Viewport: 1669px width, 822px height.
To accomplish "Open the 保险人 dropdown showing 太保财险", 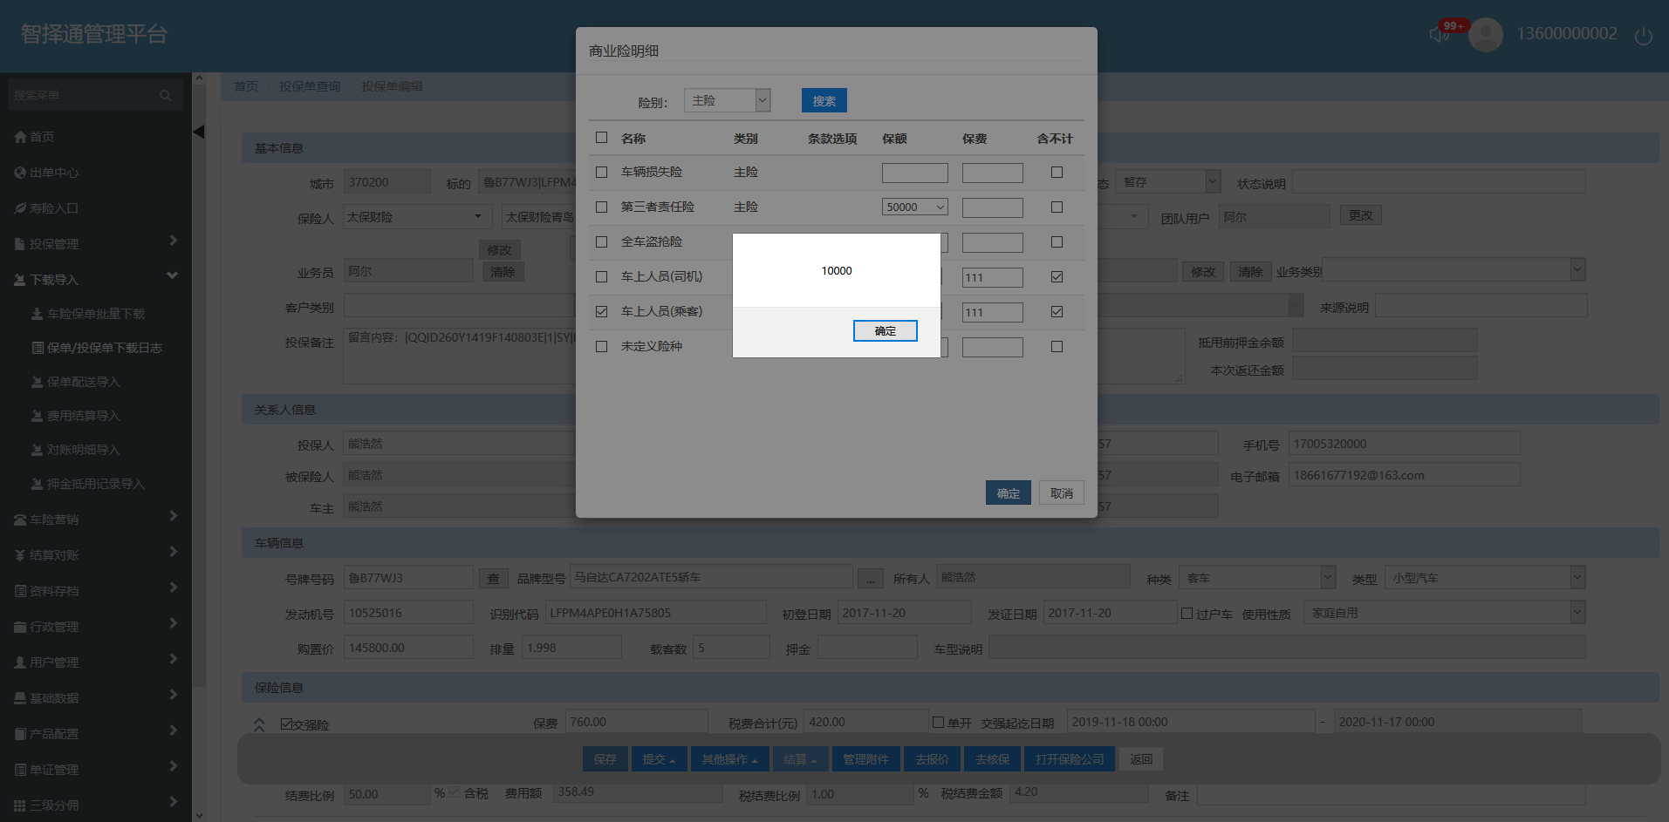I will [418, 217].
